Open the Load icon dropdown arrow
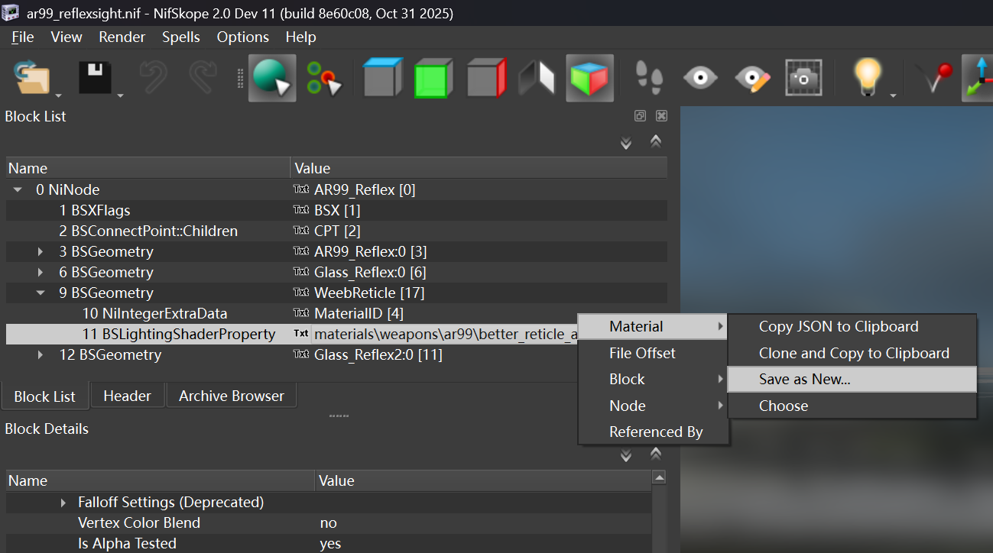 [58, 95]
